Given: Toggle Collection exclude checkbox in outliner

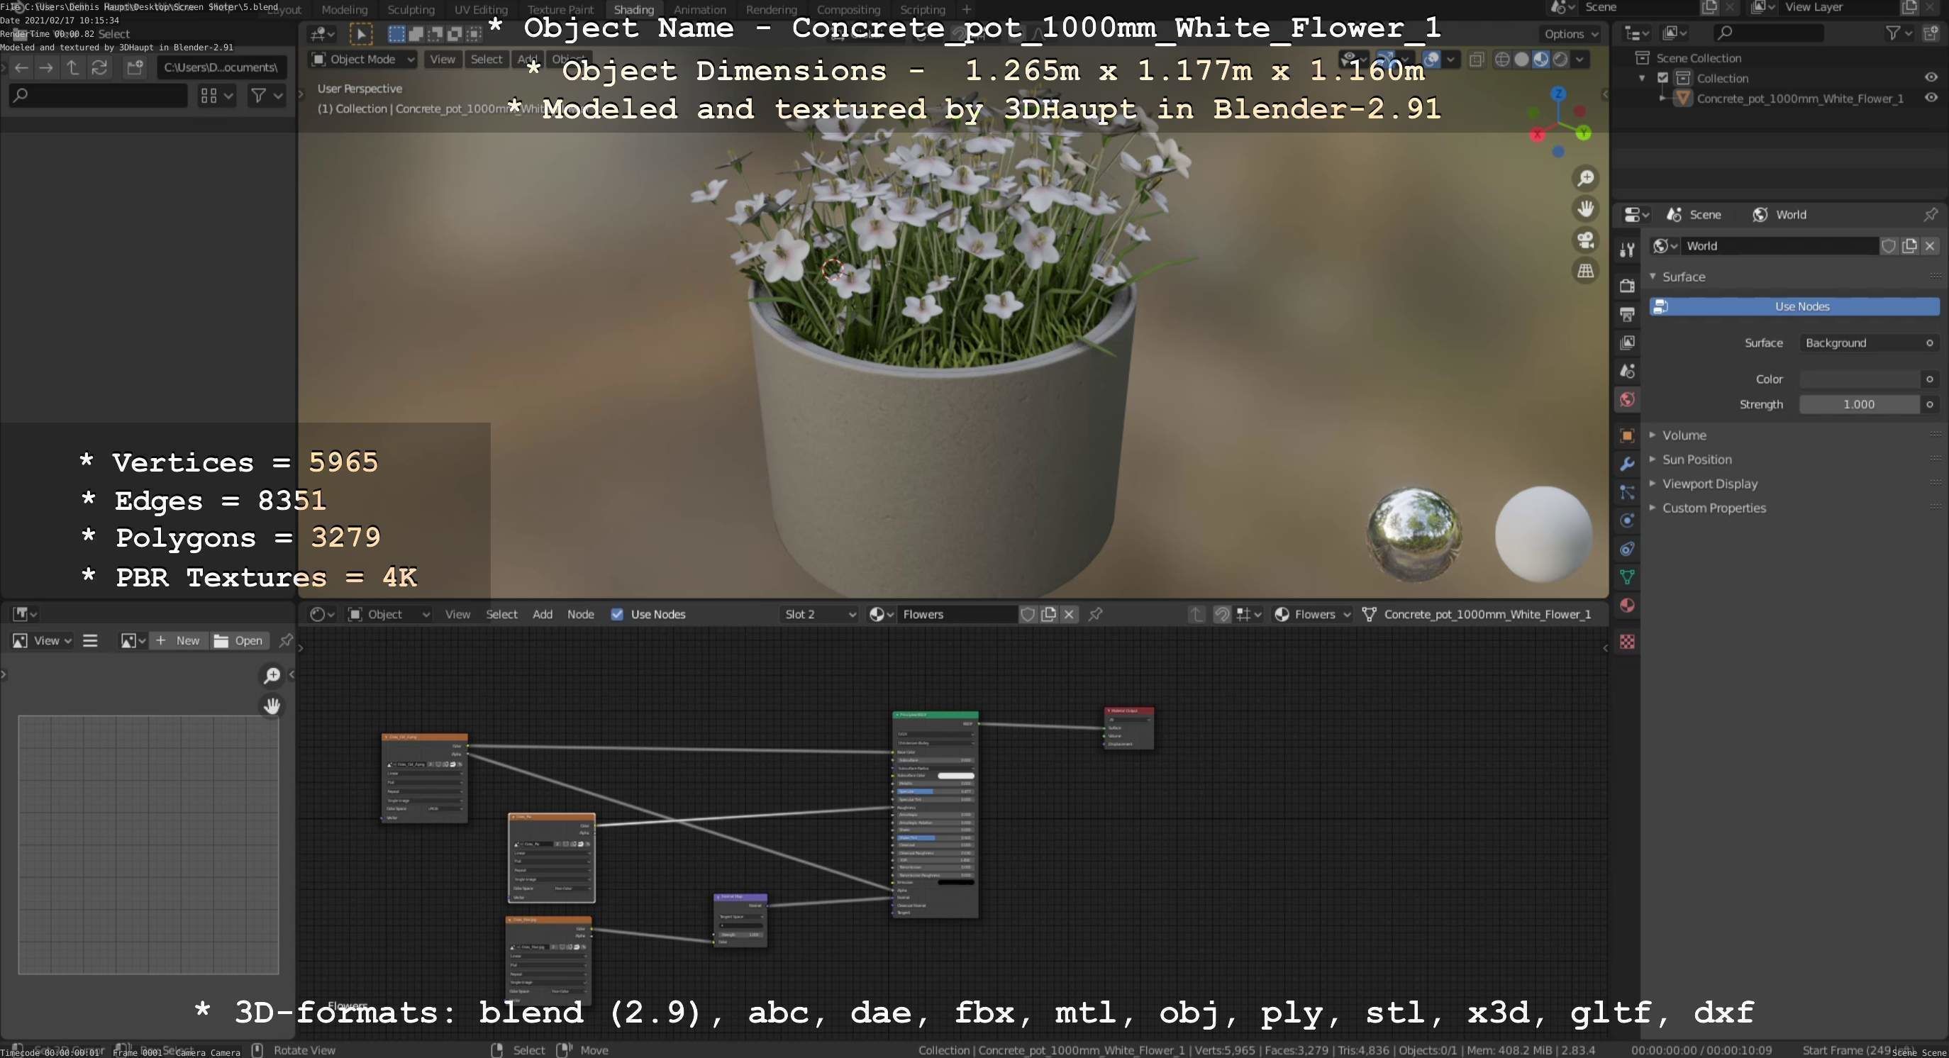Looking at the screenshot, I should [1663, 78].
